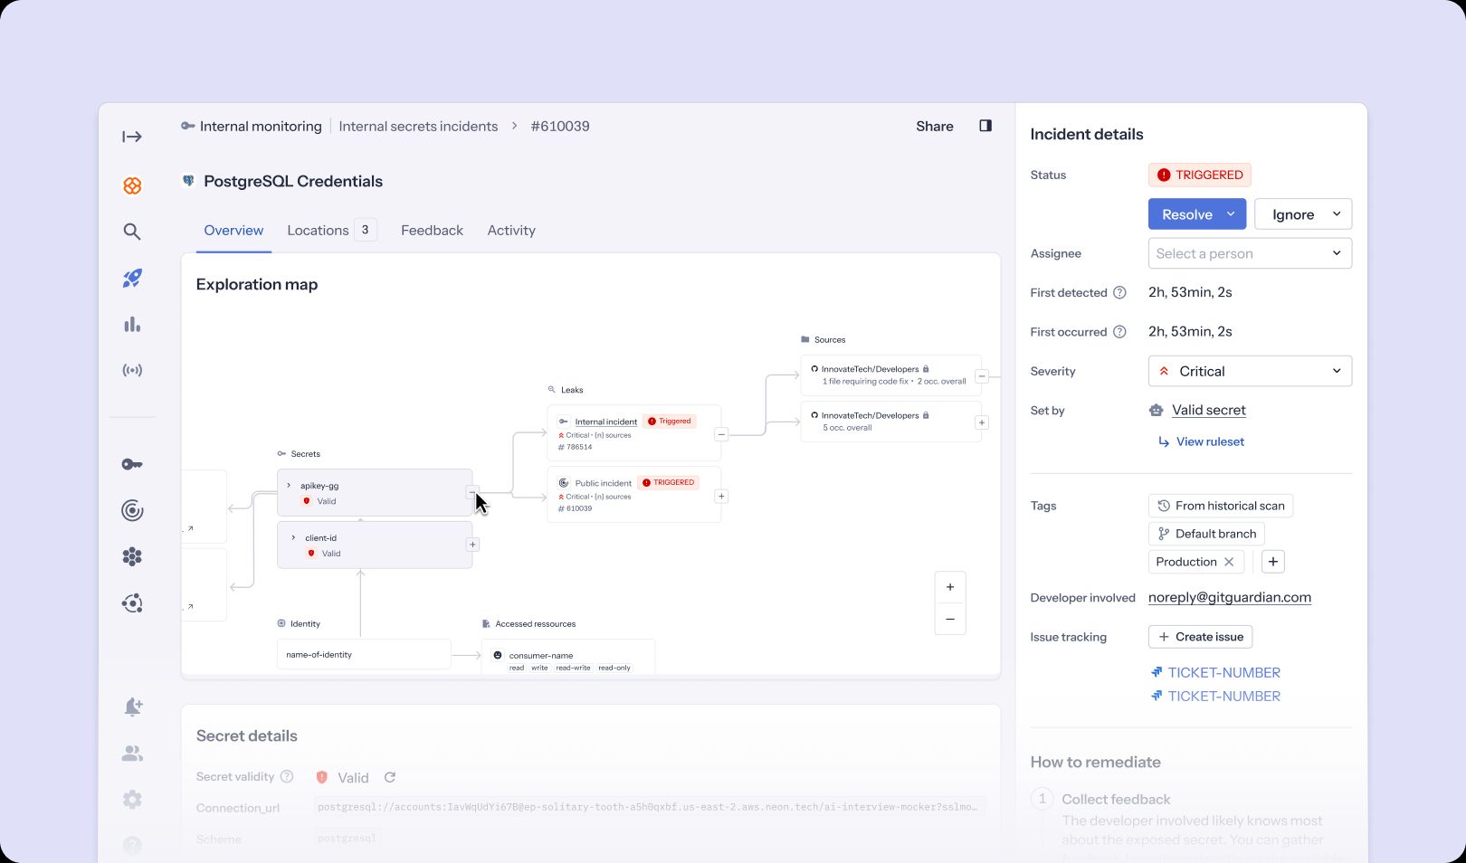
Task: Open the Ignore dropdown arrow
Action: 1336,214
